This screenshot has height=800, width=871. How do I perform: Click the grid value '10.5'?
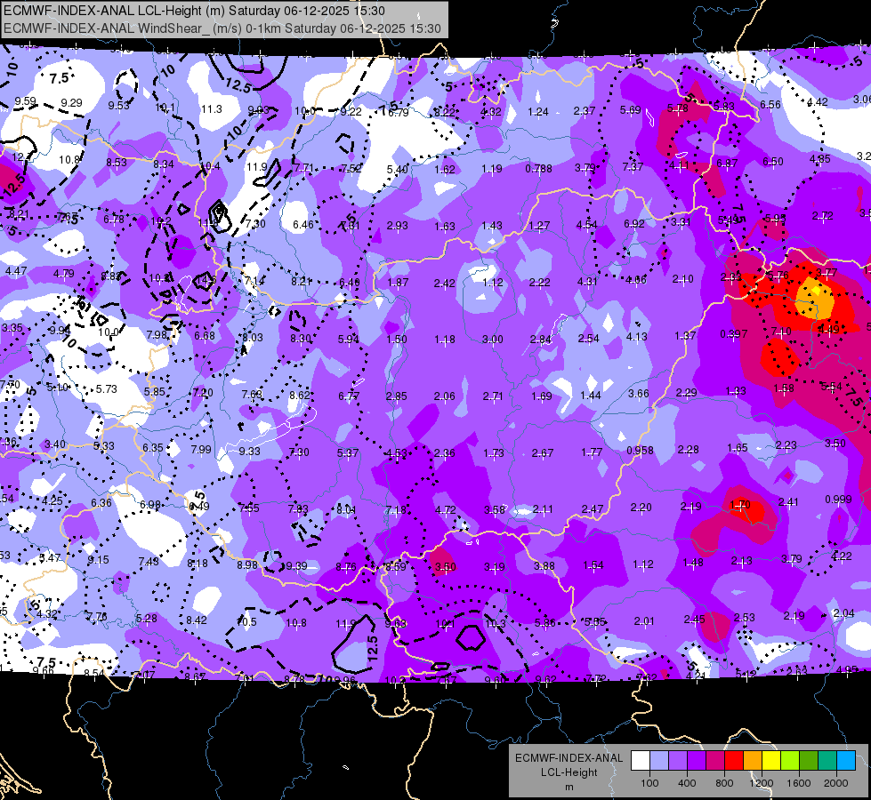(x=246, y=621)
